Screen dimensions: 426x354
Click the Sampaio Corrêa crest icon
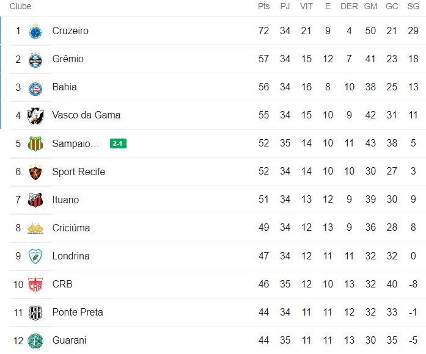(35, 143)
